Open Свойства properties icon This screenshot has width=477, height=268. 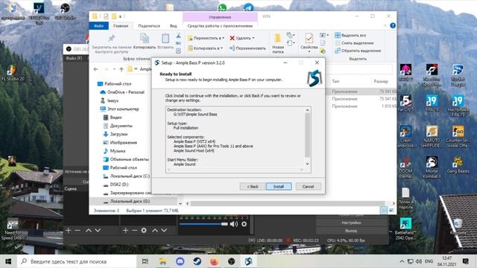(x=309, y=39)
